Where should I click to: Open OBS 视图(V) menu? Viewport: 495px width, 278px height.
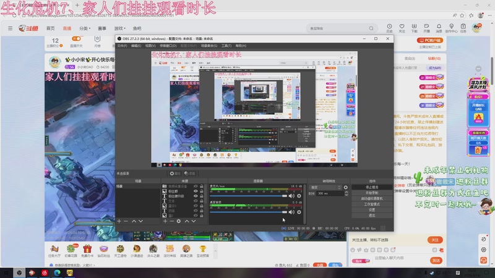click(x=150, y=46)
